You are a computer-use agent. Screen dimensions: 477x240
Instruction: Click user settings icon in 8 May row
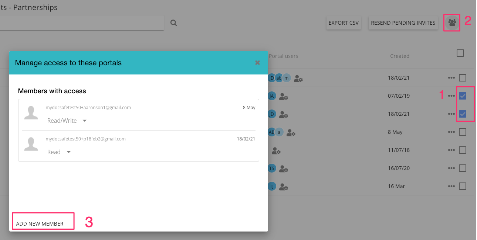tap(291, 132)
